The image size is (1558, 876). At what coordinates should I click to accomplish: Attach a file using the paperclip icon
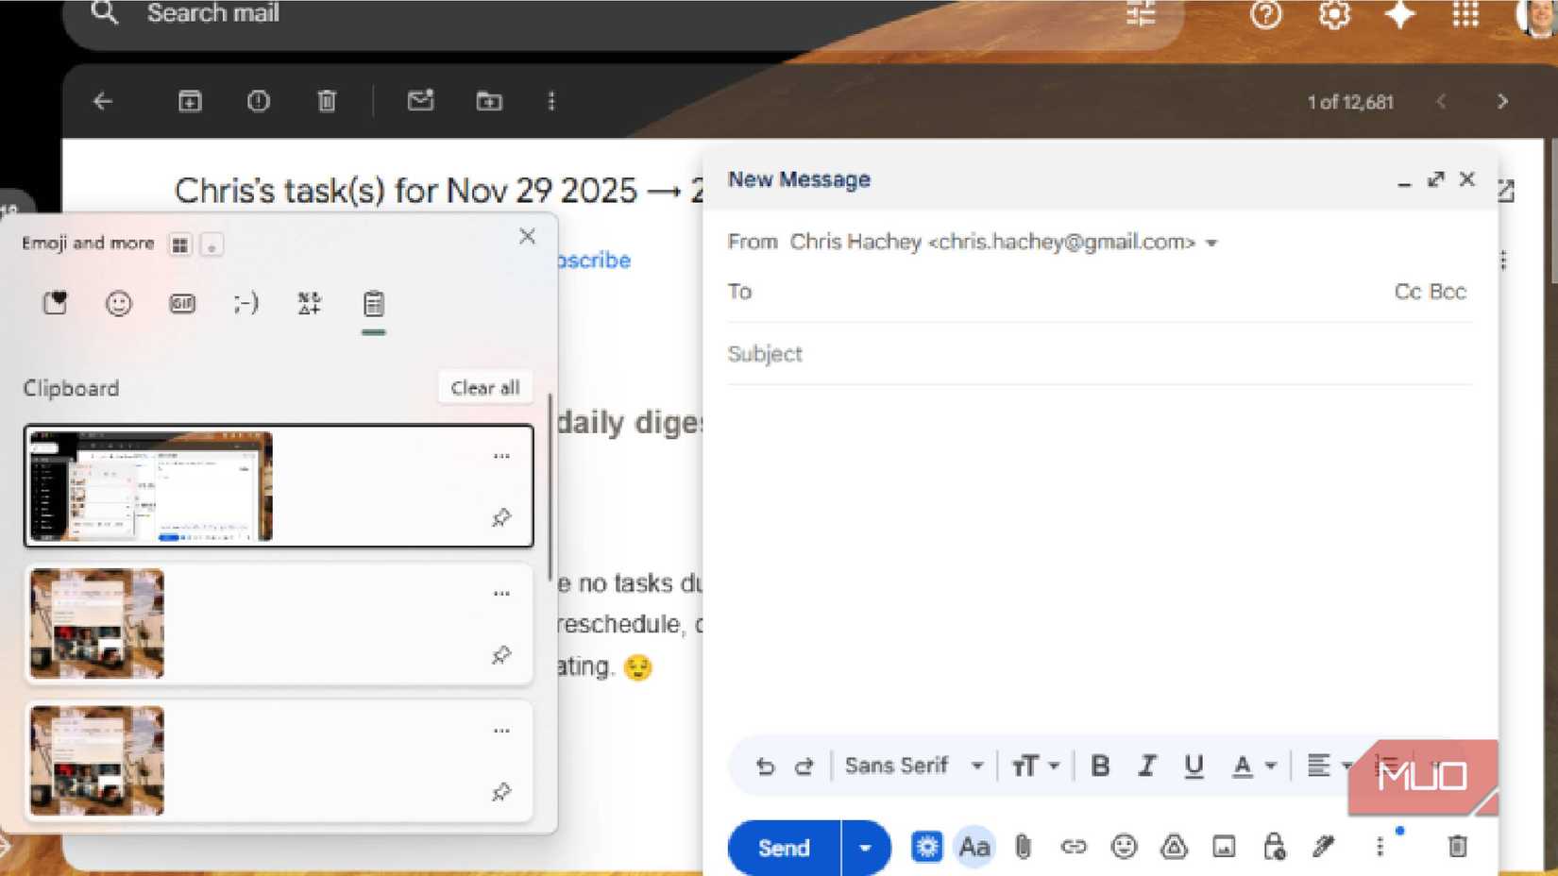coord(1022,847)
